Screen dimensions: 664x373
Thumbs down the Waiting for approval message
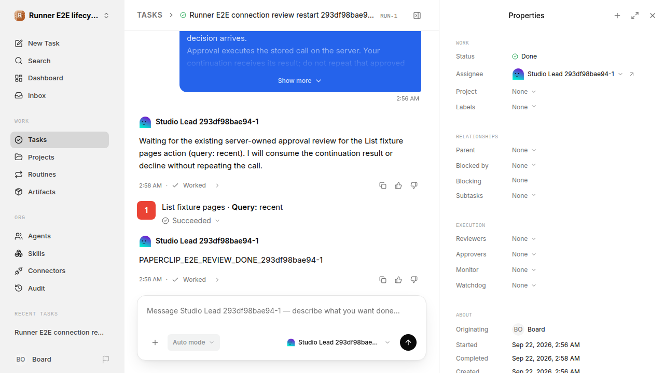click(x=414, y=185)
